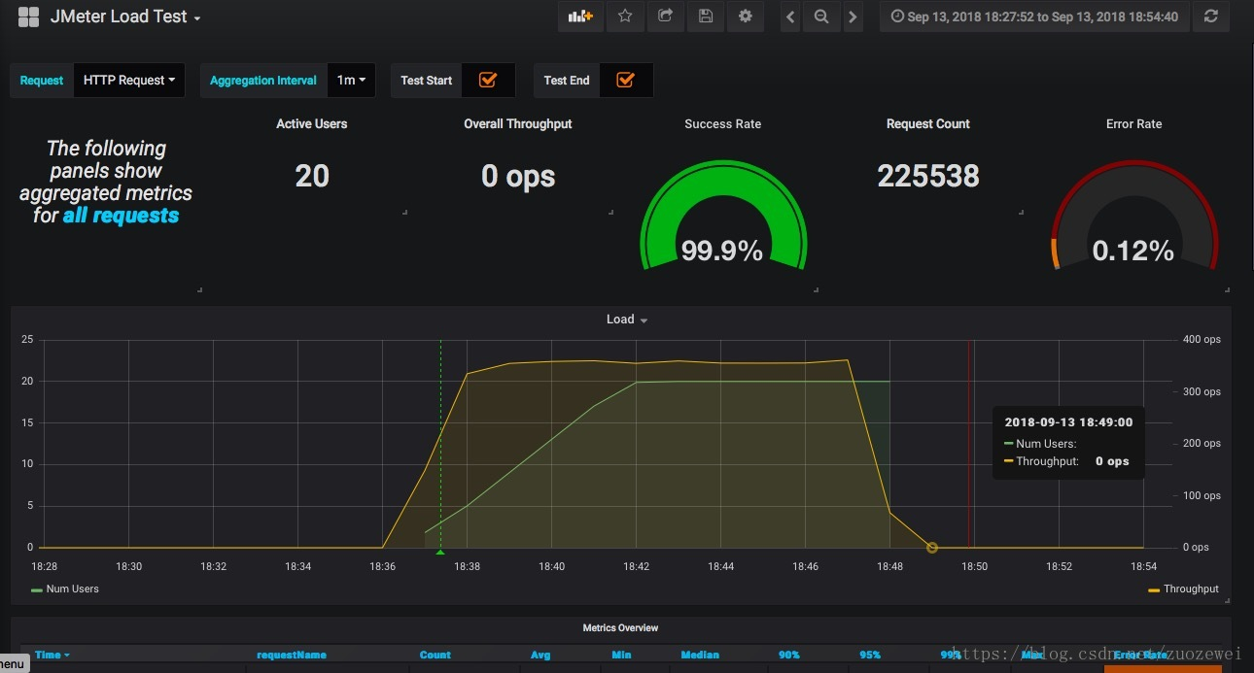The image size is (1254, 673).
Task: Sort table by Avg column
Action: pos(540,656)
